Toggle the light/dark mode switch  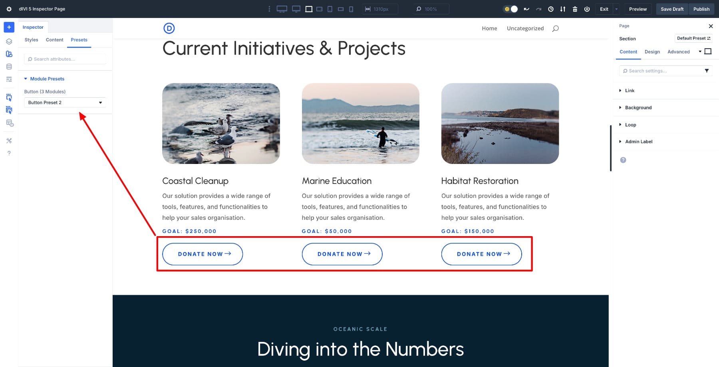pyautogui.click(x=510, y=9)
